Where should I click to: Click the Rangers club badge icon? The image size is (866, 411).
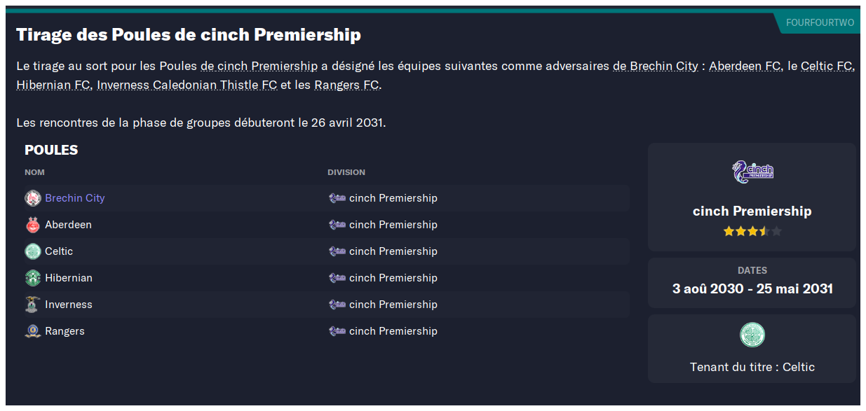33,331
